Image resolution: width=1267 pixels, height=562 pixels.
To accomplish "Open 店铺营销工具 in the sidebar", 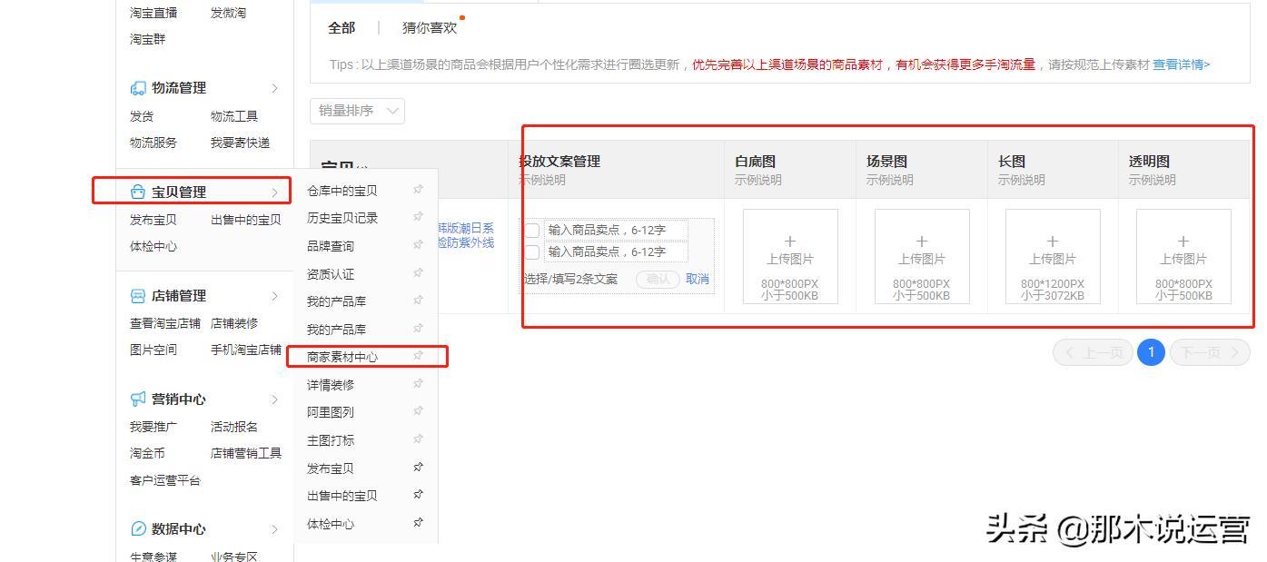I will (246, 453).
